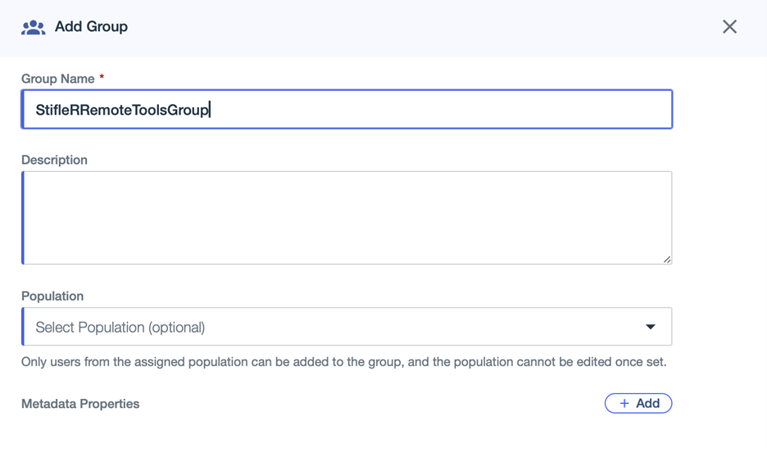
Task: Add a Metadata Properties entry
Action: pyautogui.click(x=638, y=403)
